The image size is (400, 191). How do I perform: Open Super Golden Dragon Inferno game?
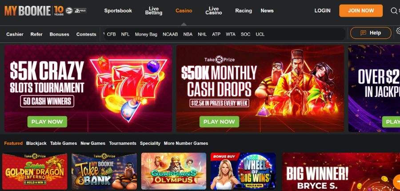pos(35,171)
